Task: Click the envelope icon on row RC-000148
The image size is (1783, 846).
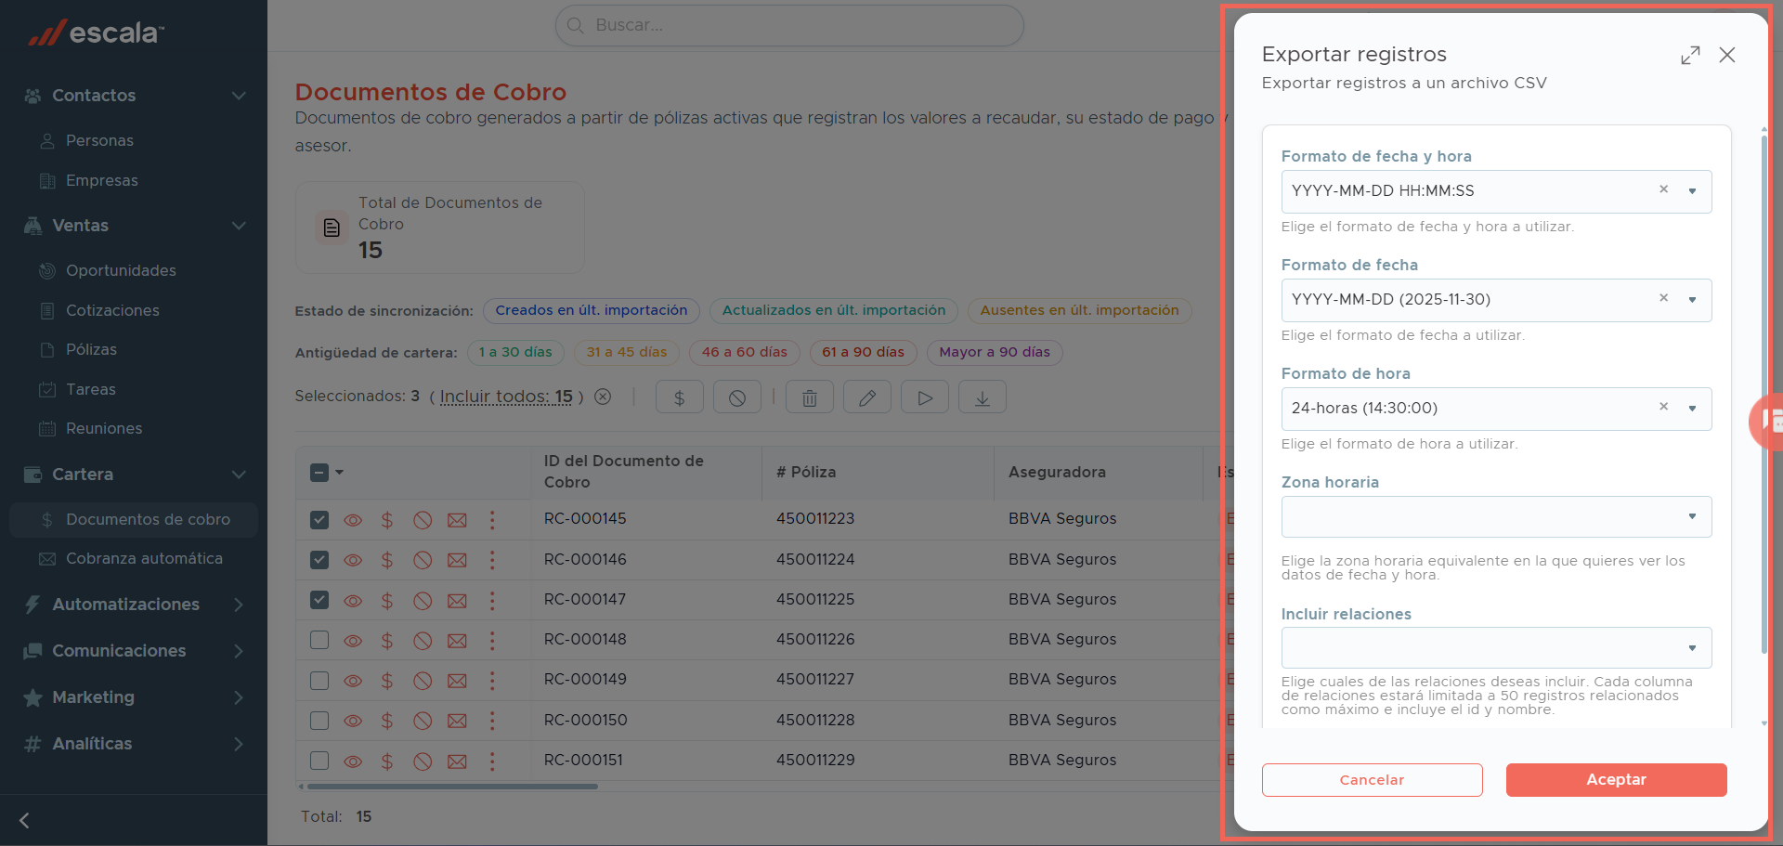Action: (x=457, y=641)
